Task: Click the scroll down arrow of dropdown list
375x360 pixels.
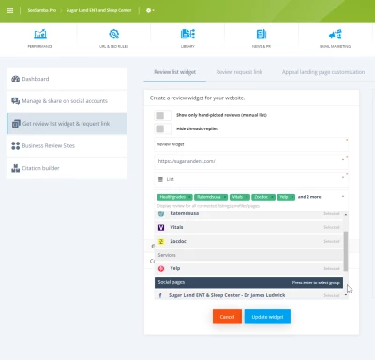Action: point(346,295)
